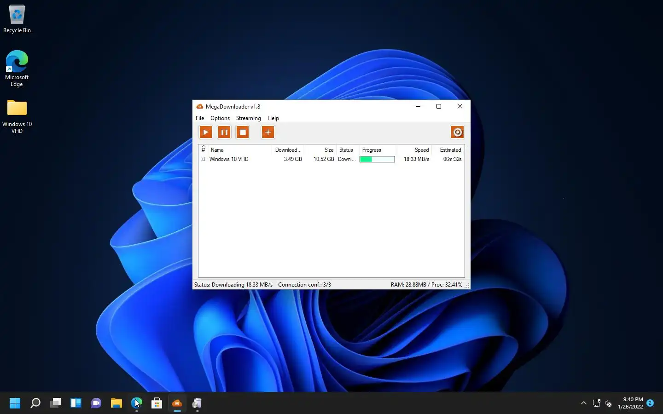
Task: Sort by the Progress column header
Action: 377,150
